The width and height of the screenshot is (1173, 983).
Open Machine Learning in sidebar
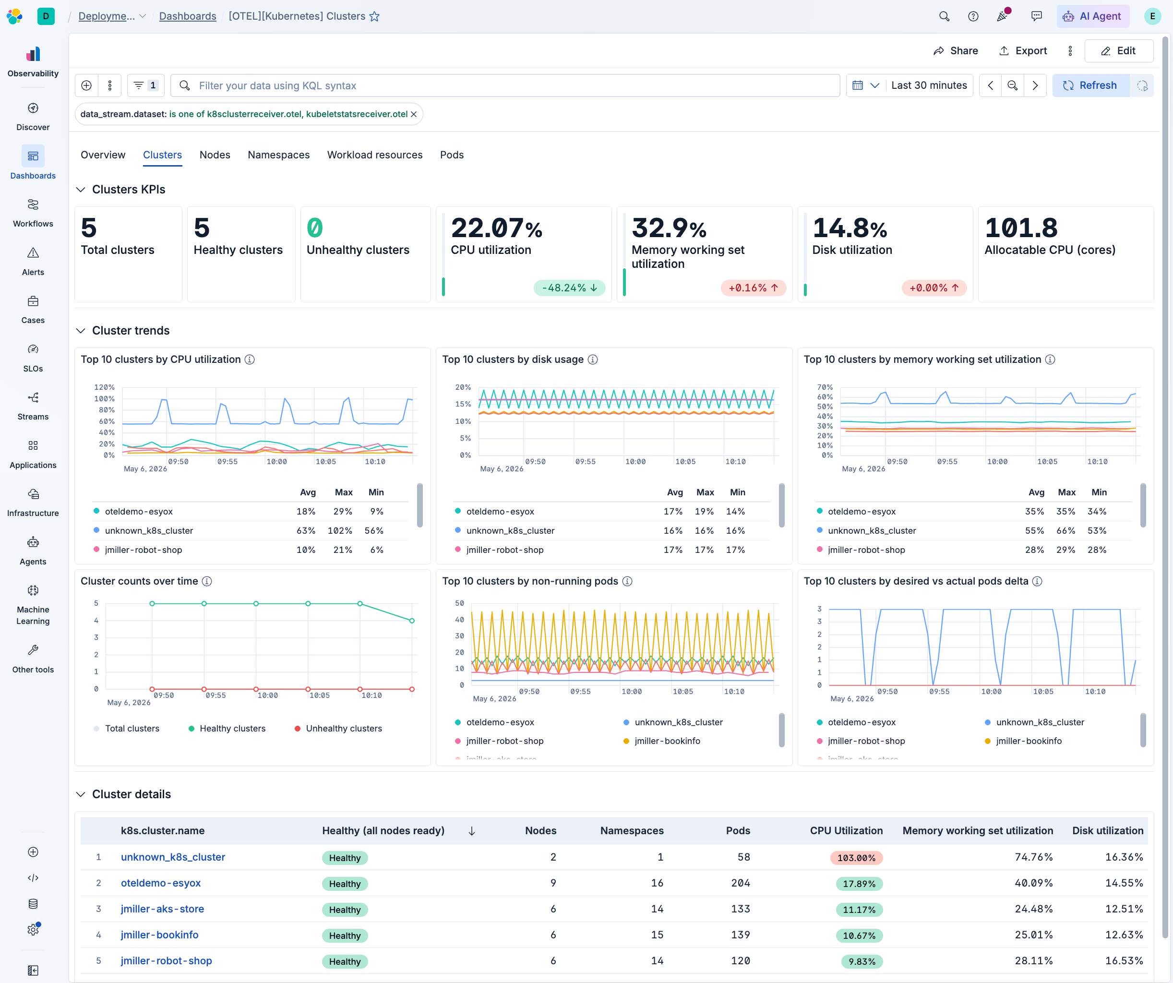click(33, 605)
